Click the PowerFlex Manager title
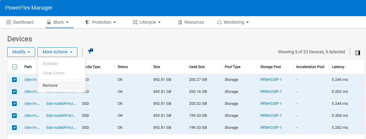Viewport: 366px width, 139px height. [29, 8]
